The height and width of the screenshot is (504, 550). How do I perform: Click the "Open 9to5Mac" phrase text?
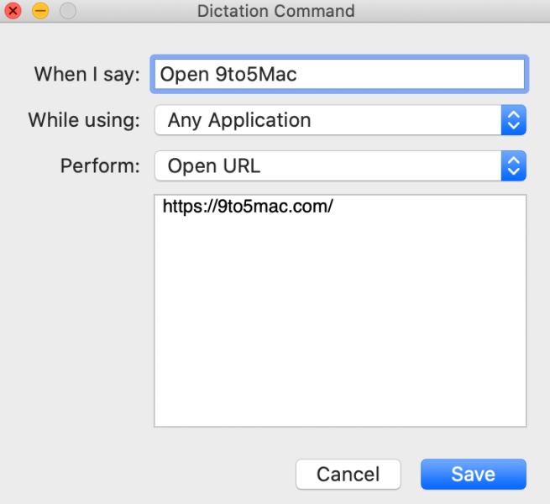click(x=228, y=74)
